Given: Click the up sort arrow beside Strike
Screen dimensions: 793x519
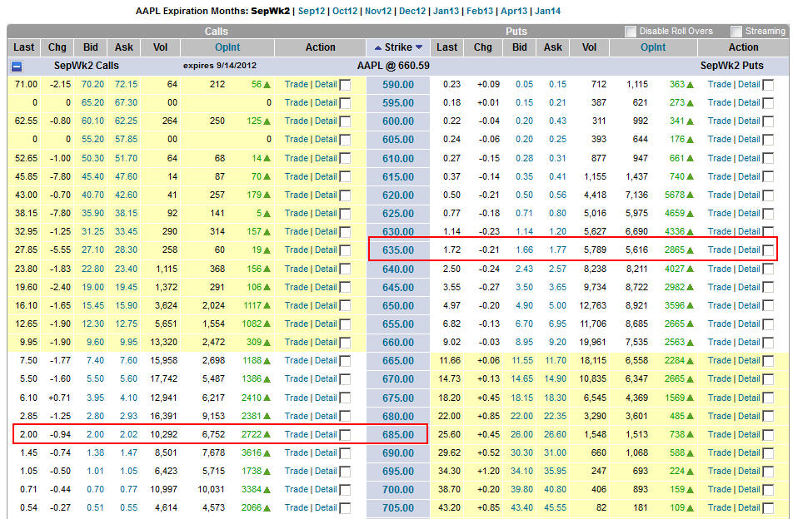Looking at the screenshot, I should 379,47.
